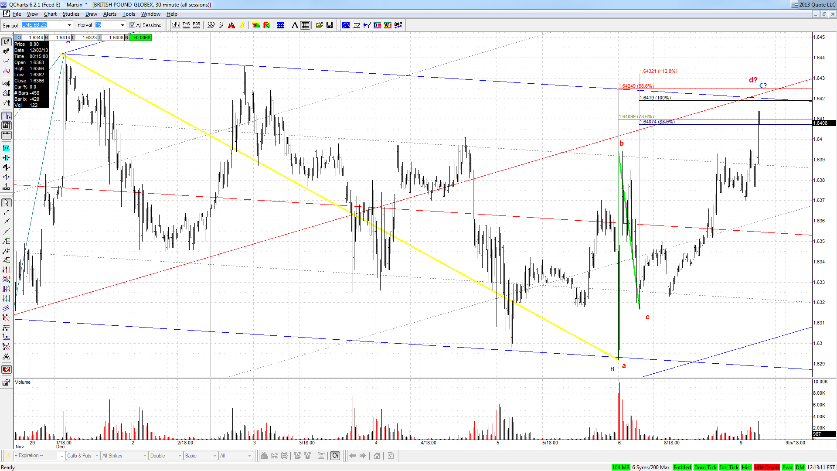Click the Dom Tick status indicator
Image resolution: width=837 pixels, height=471 pixels.
pos(705,468)
